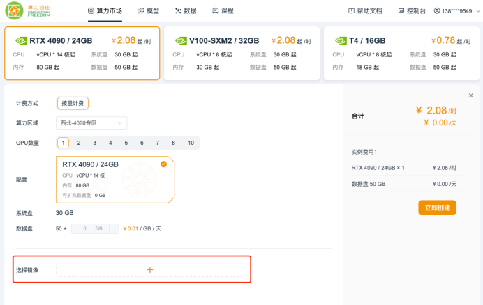Click total ¥ 0.00 /天 value

[x=440, y=123]
